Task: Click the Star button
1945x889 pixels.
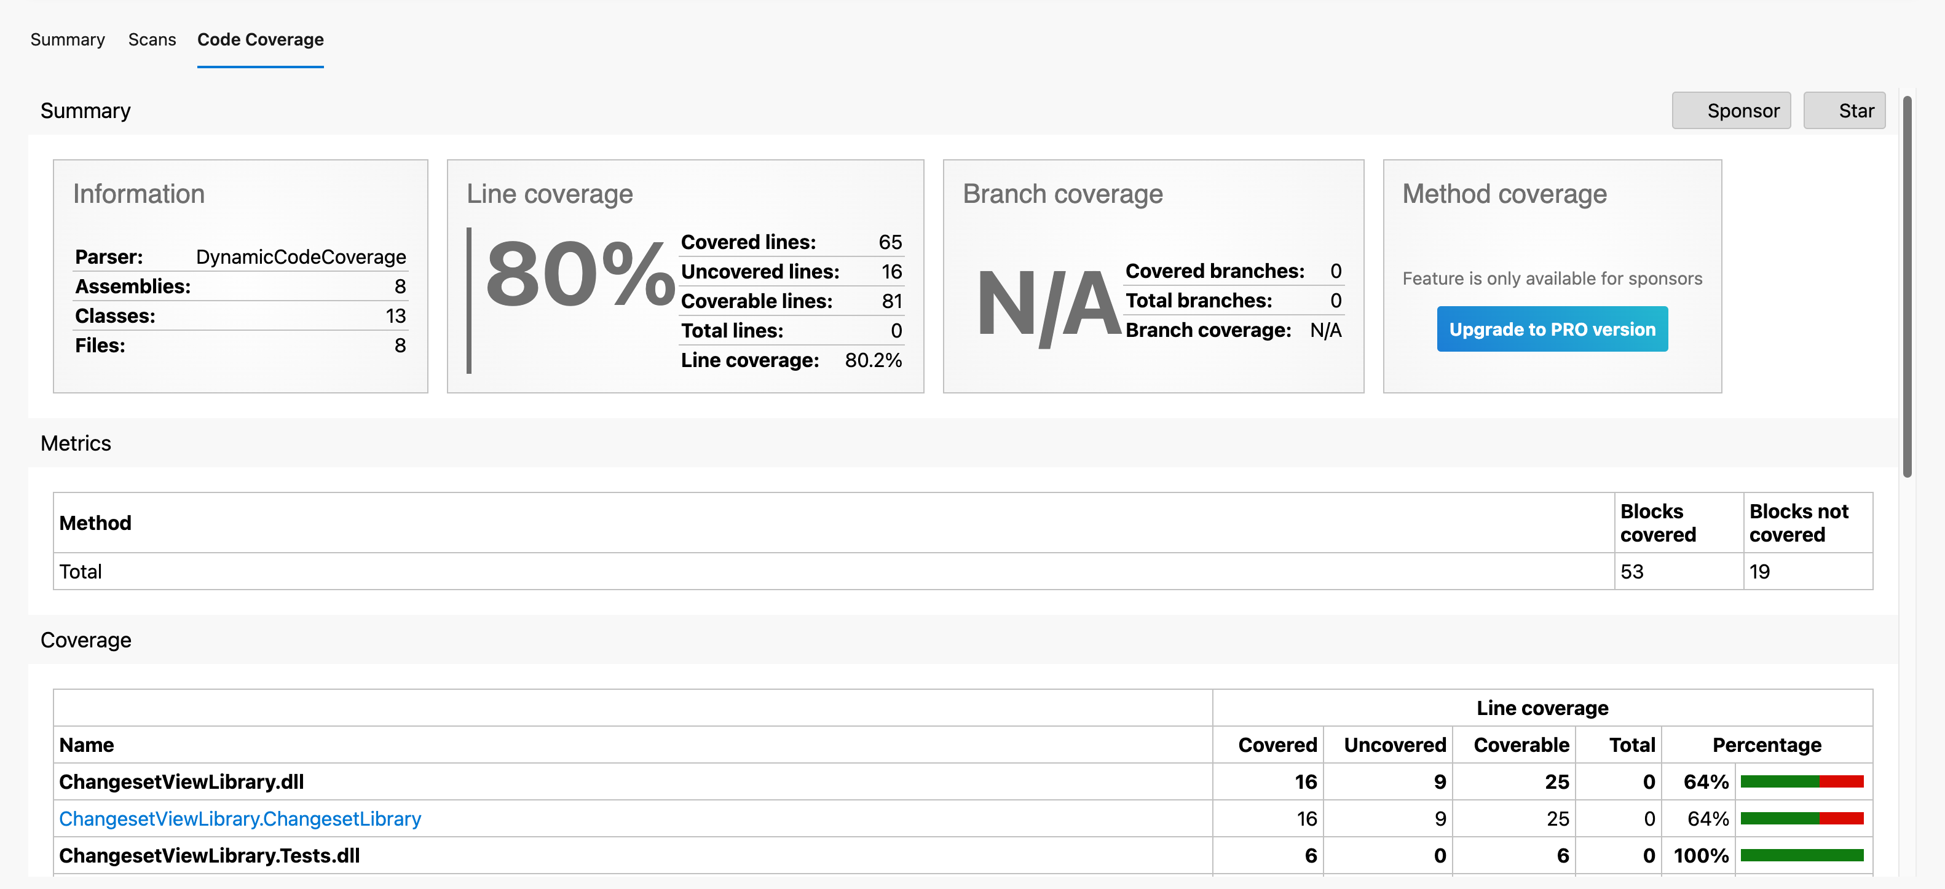Action: (x=1857, y=110)
